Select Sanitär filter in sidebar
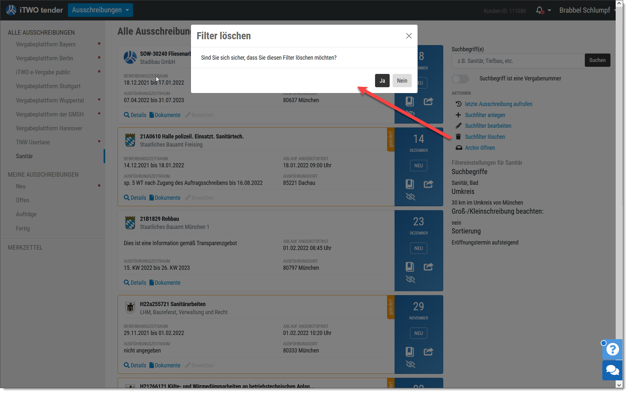This screenshot has width=628, height=393. click(x=24, y=156)
